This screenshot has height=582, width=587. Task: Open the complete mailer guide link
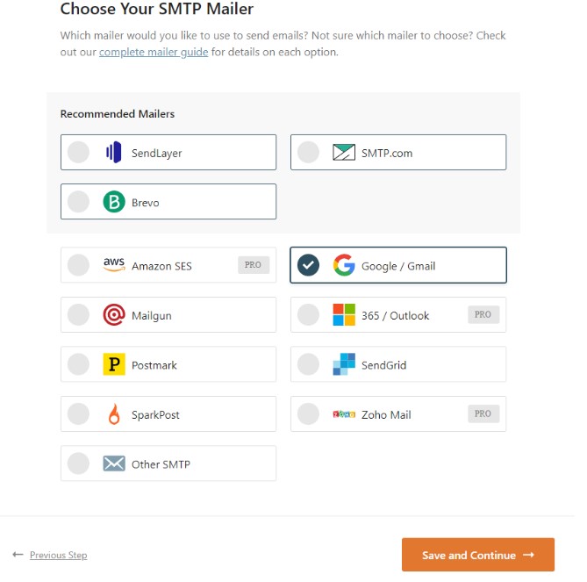click(154, 52)
